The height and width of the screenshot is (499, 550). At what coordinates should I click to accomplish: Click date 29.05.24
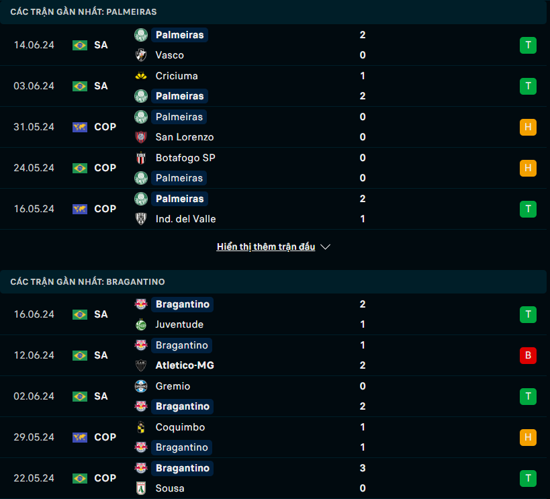coord(34,437)
